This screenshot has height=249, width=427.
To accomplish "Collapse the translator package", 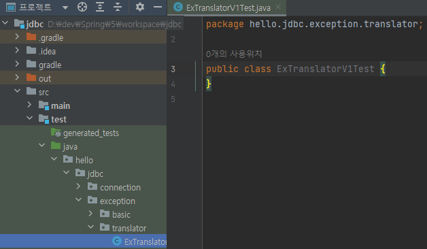I will (91, 227).
